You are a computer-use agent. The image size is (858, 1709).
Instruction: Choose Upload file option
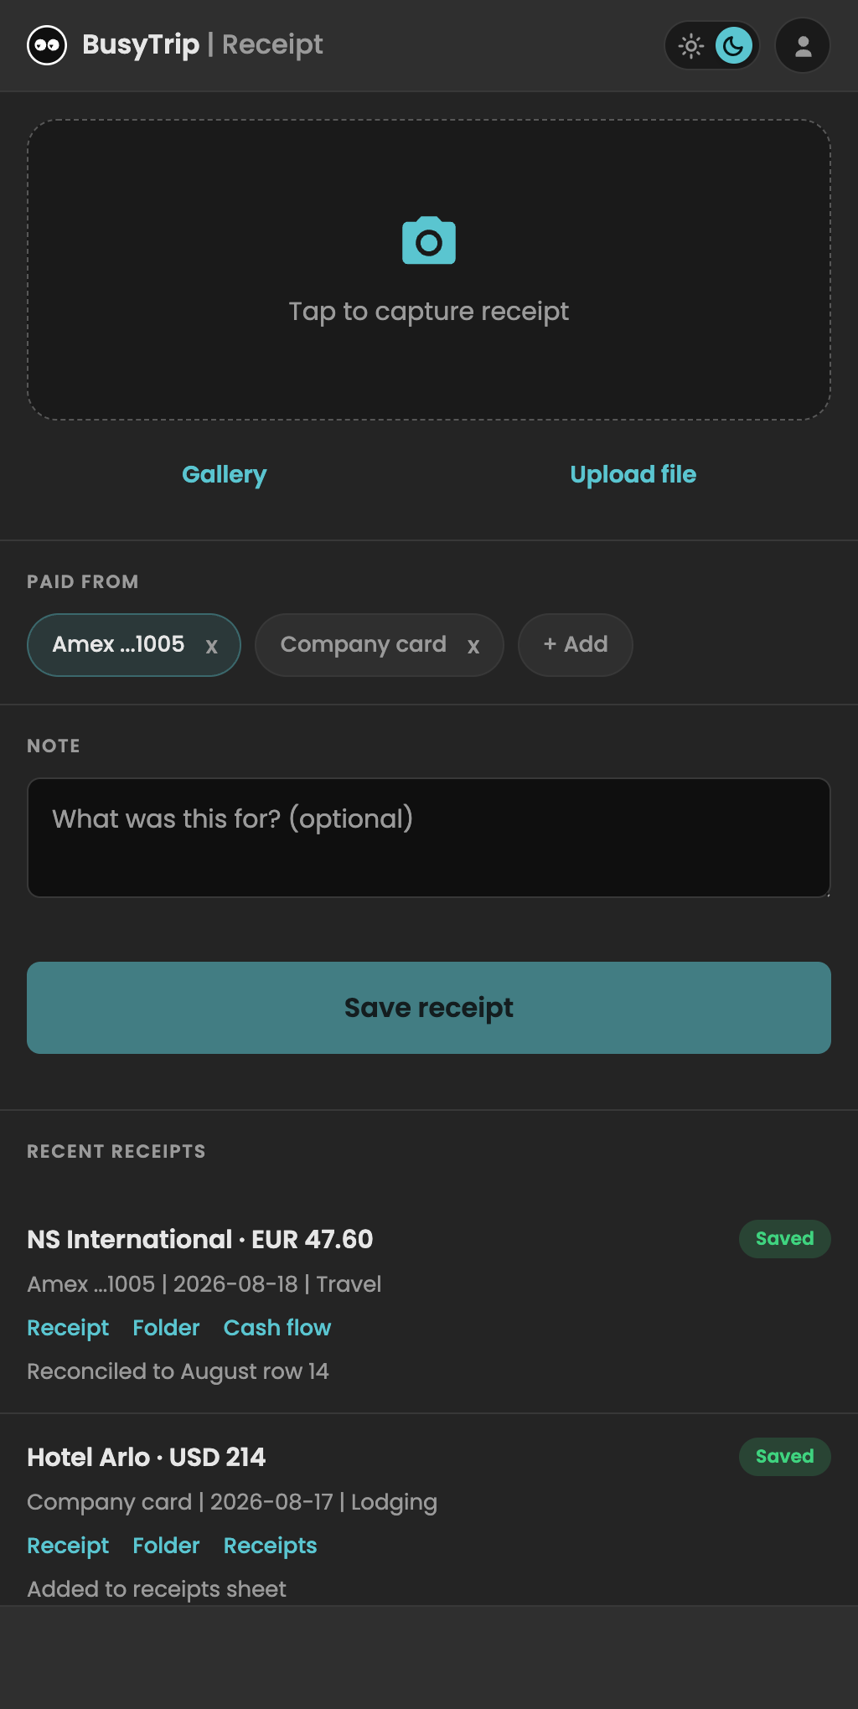[x=633, y=474]
